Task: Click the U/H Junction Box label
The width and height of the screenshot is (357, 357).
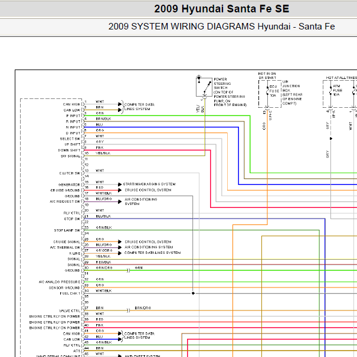Action: pos(292,92)
